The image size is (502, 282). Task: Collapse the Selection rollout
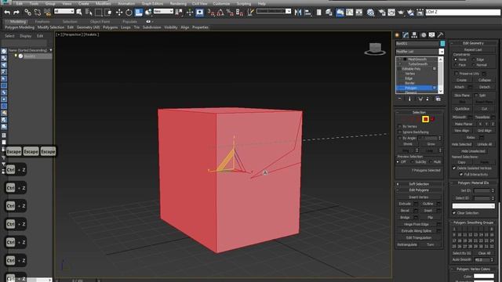(x=419, y=112)
